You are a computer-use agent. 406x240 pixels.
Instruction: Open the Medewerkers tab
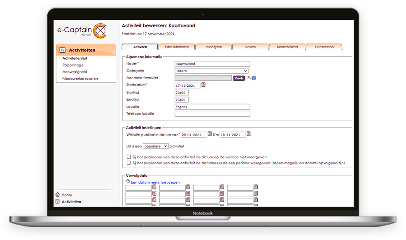pyautogui.click(x=287, y=47)
